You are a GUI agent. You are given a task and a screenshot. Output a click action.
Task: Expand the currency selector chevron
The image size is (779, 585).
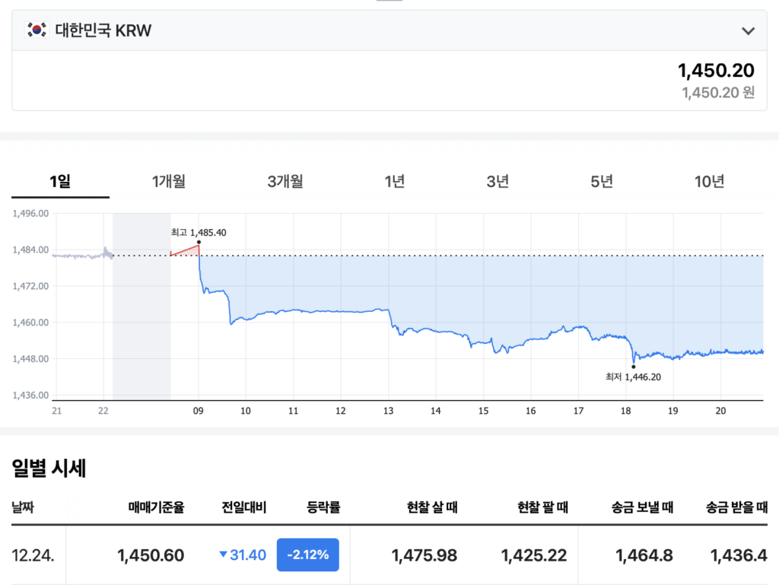[748, 30]
